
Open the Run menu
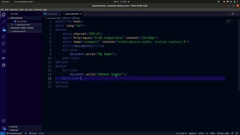31,10
